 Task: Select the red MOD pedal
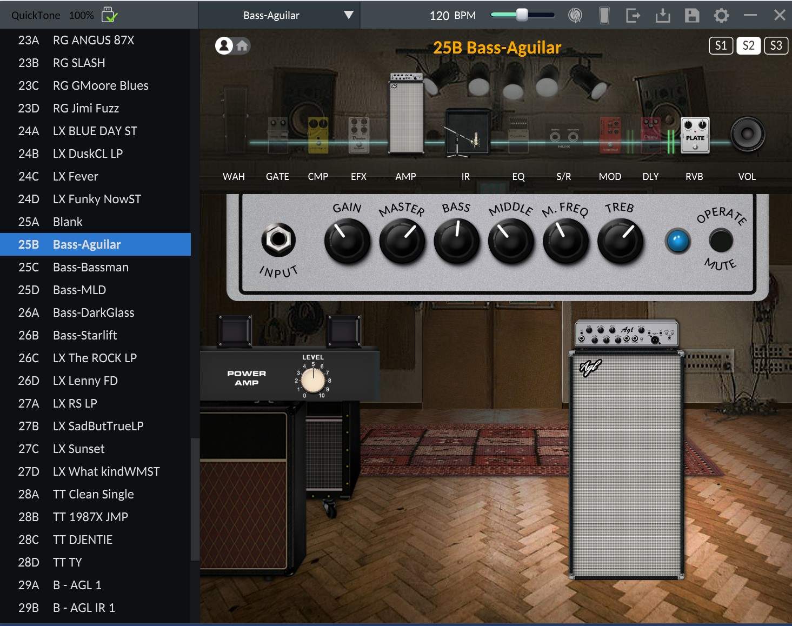610,135
